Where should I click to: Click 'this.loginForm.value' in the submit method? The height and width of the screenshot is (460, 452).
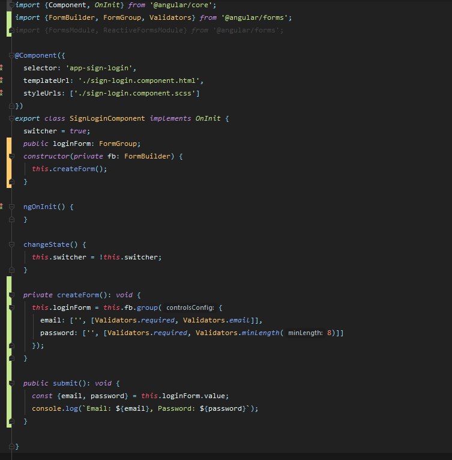tap(182, 396)
